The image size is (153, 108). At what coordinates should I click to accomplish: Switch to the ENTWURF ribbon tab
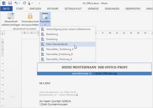53,9
